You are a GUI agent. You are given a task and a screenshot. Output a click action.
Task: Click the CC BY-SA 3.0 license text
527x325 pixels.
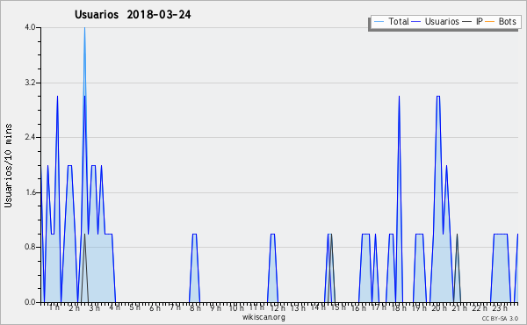500,318
